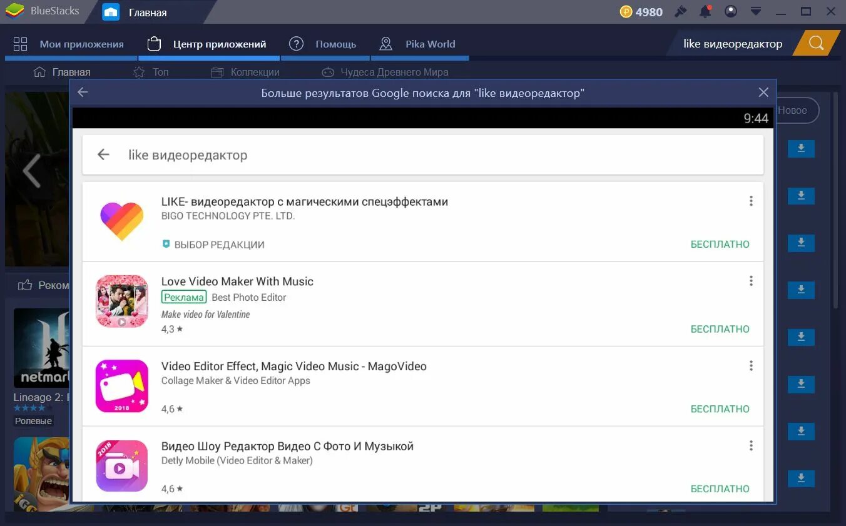Open three-dot menu for Видео Шоу Редактор
The width and height of the screenshot is (846, 526).
tap(751, 445)
